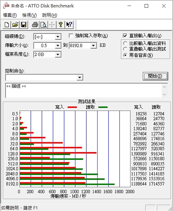
Task: Open the 檔案(F) menu
Action: 10,15
